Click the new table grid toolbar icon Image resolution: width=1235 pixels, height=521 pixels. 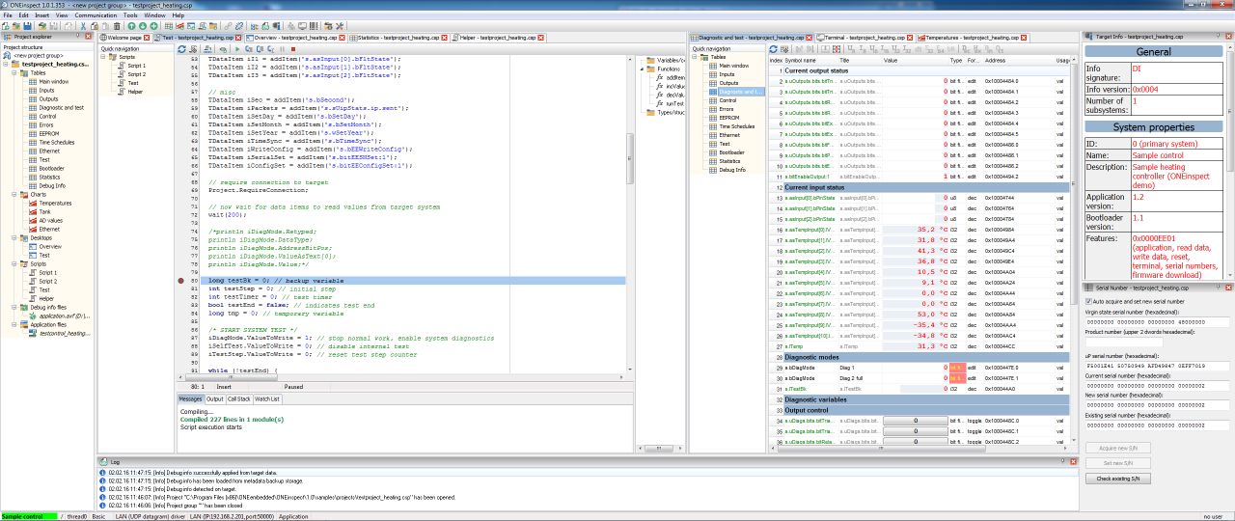[x=169, y=25]
